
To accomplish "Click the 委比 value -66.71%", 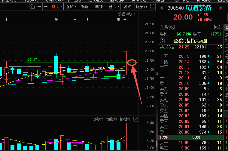I will [x=183, y=34].
